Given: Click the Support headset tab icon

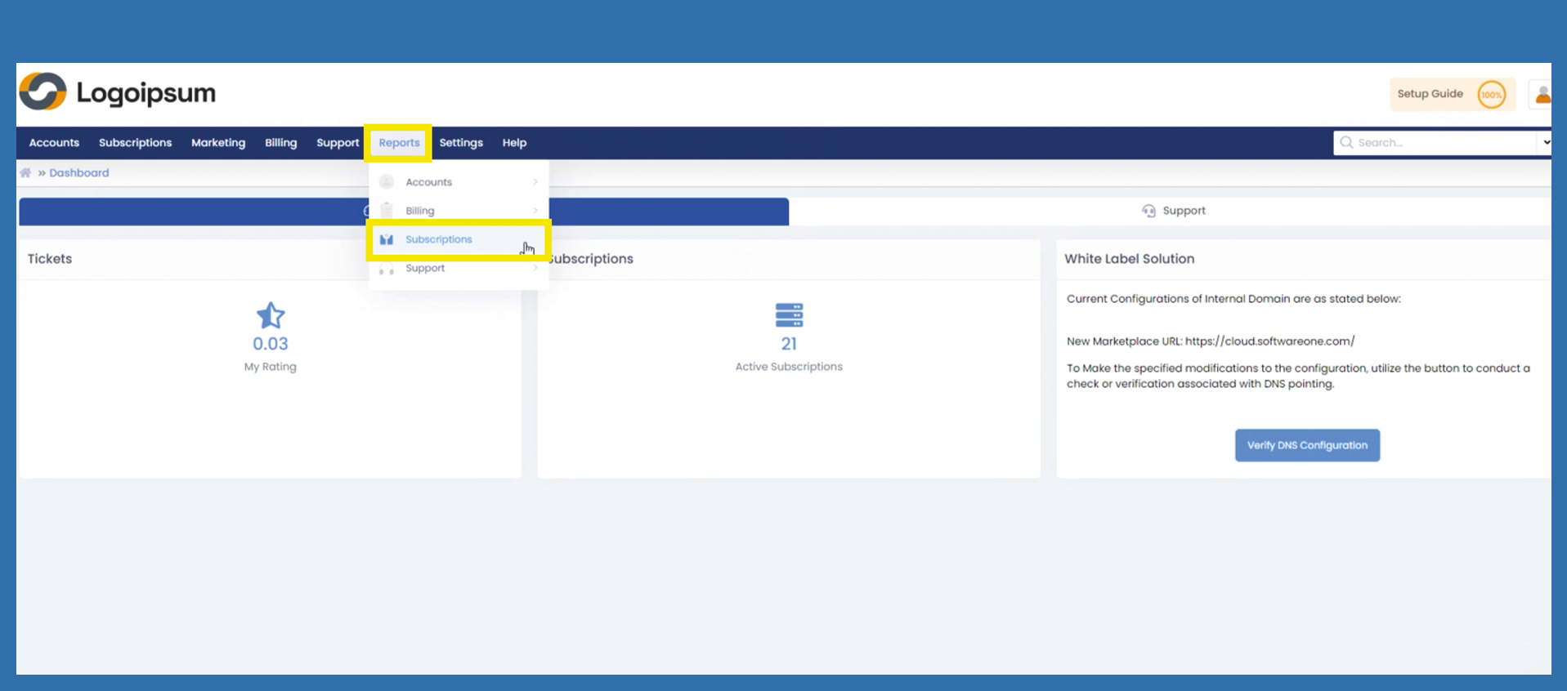Looking at the screenshot, I should coord(1148,211).
